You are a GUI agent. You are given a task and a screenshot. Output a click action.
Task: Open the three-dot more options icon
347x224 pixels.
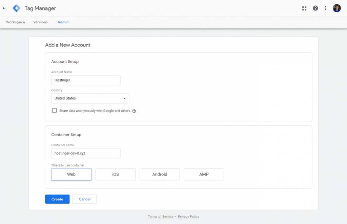(x=326, y=8)
